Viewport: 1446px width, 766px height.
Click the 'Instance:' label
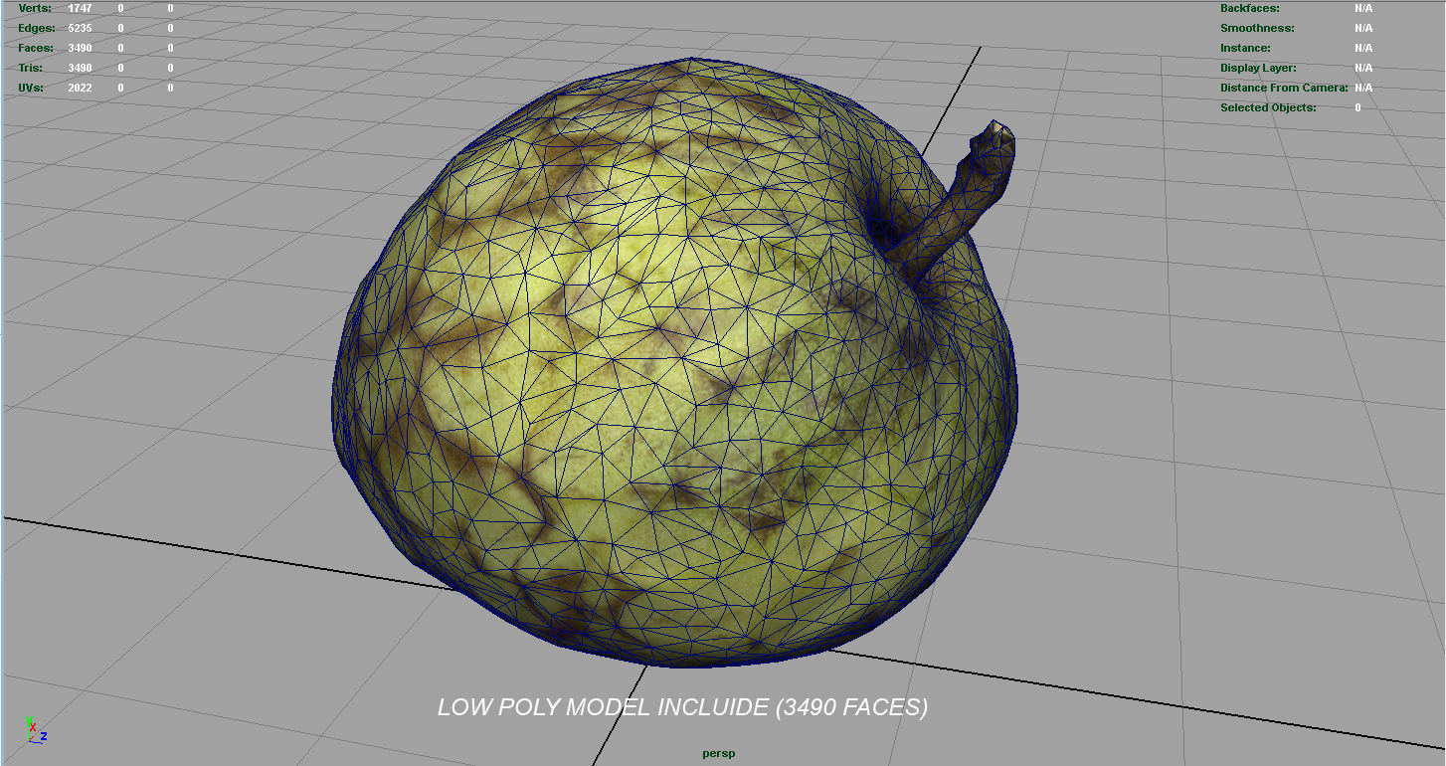tap(1245, 48)
